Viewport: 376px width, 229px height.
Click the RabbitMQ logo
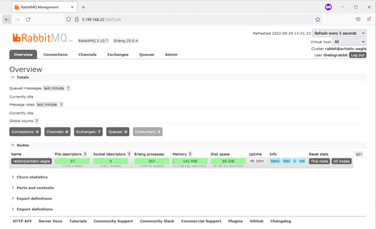42,38
